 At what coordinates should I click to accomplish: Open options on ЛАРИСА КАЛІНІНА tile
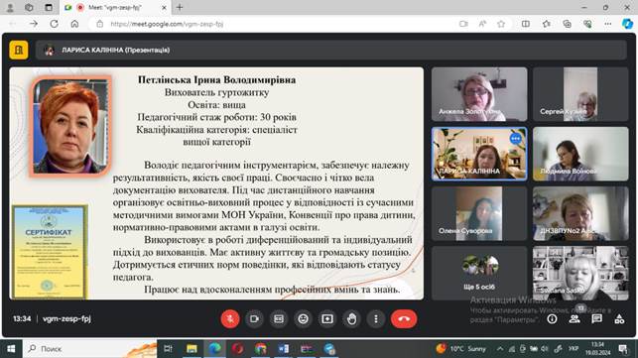(516, 138)
